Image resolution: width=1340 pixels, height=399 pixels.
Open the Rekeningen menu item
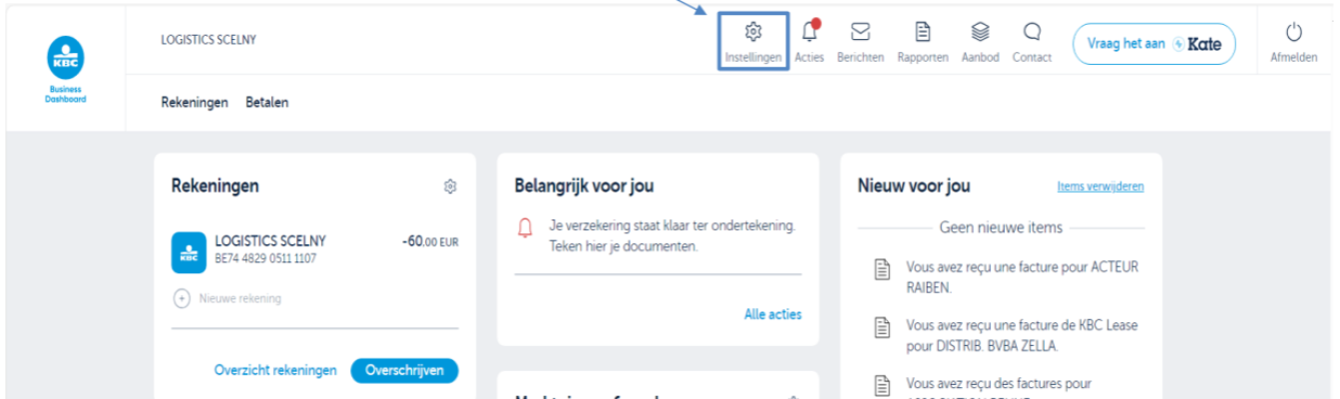pos(195,103)
